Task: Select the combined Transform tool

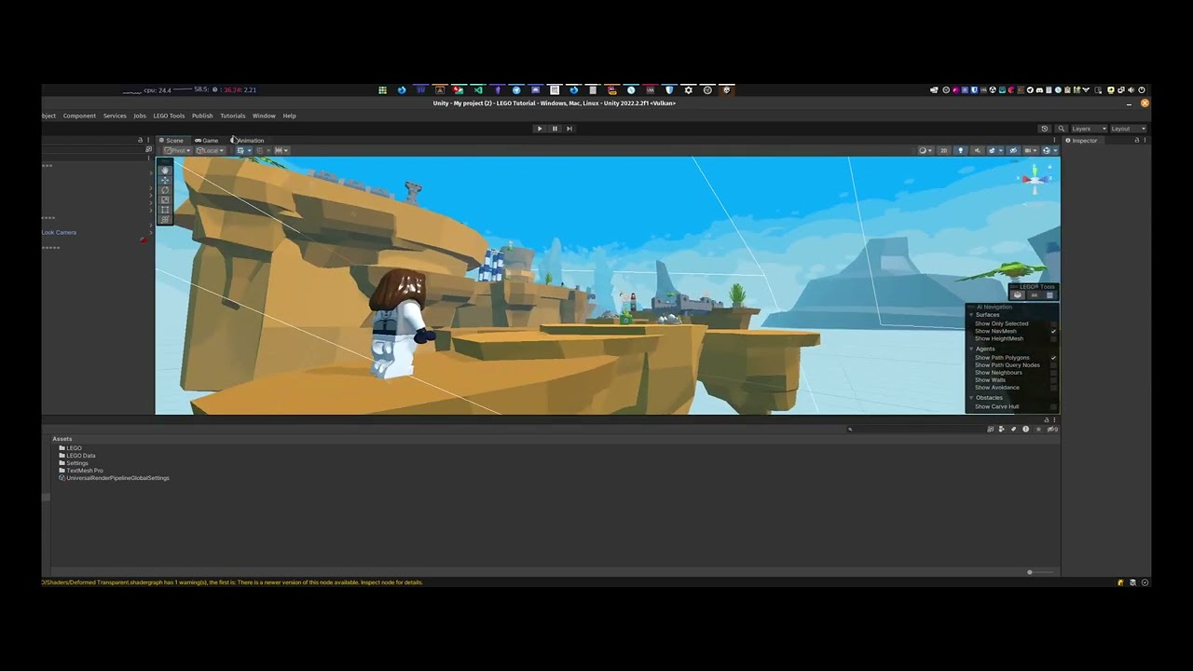Action: coord(165,219)
